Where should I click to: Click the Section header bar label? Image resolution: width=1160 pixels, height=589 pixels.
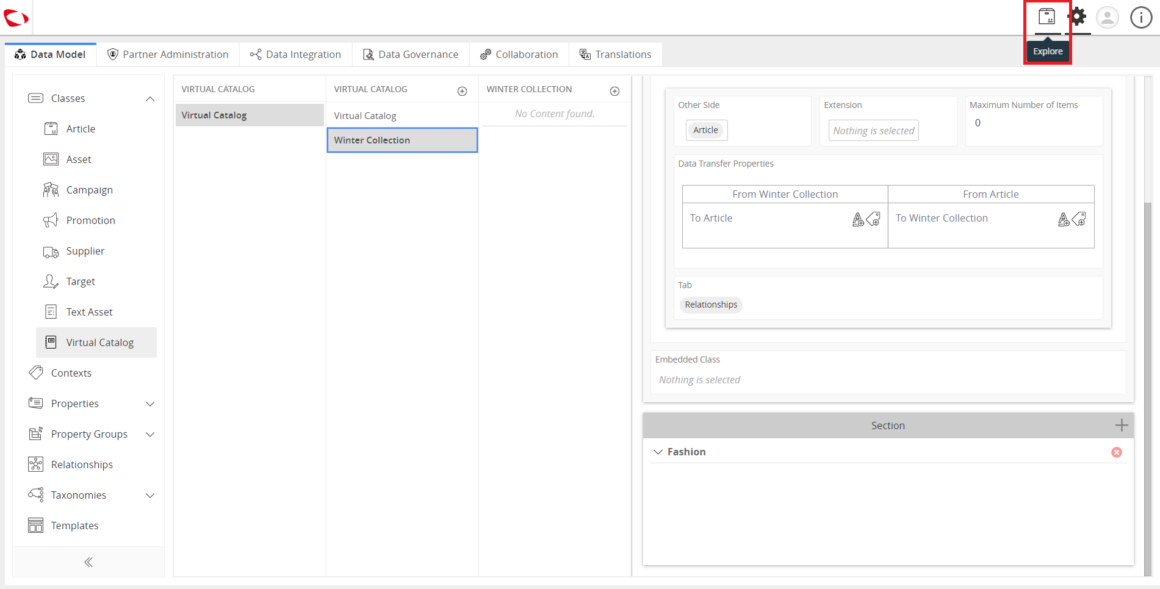pos(888,425)
